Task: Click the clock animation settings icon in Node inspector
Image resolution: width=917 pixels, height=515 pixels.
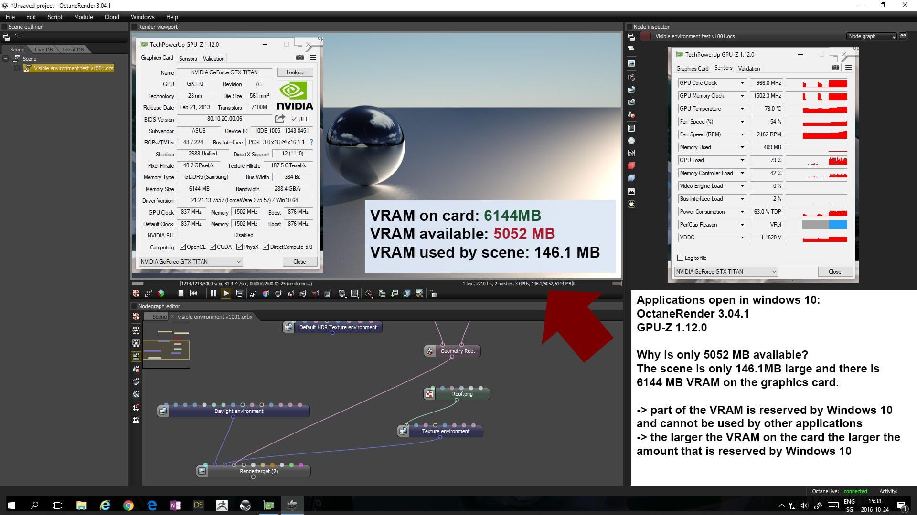Action: tap(631, 141)
